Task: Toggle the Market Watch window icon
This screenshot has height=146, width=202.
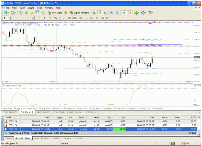Action: (x=21, y=13)
